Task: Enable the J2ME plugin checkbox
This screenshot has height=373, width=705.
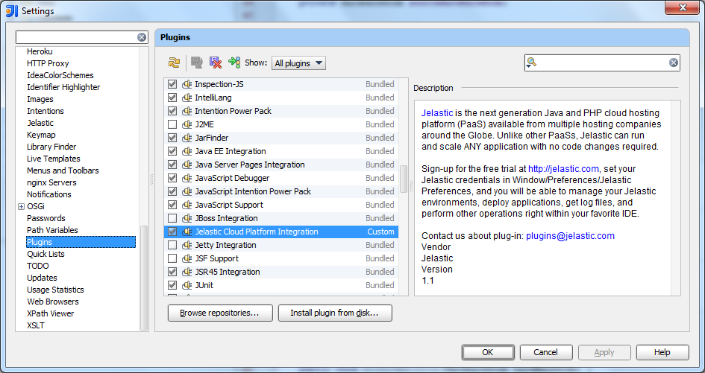Action: (x=172, y=125)
